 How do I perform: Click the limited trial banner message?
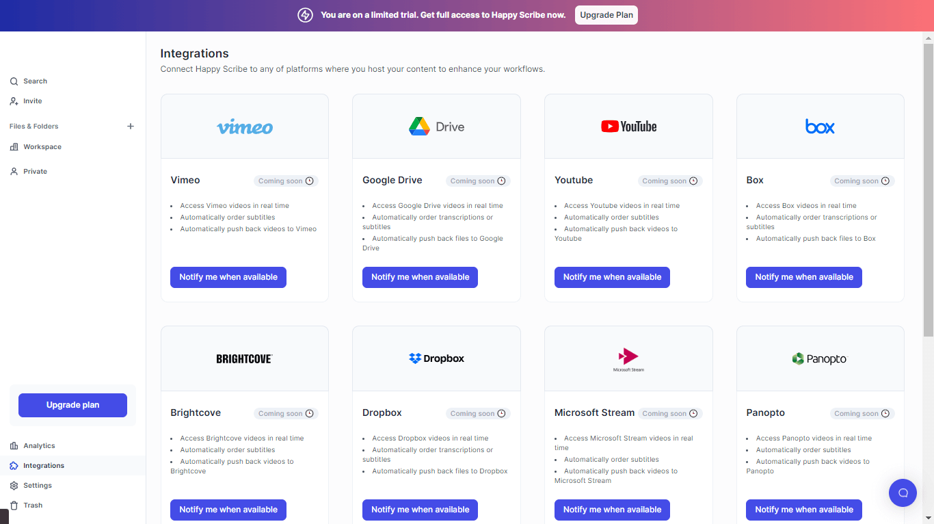coord(443,15)
